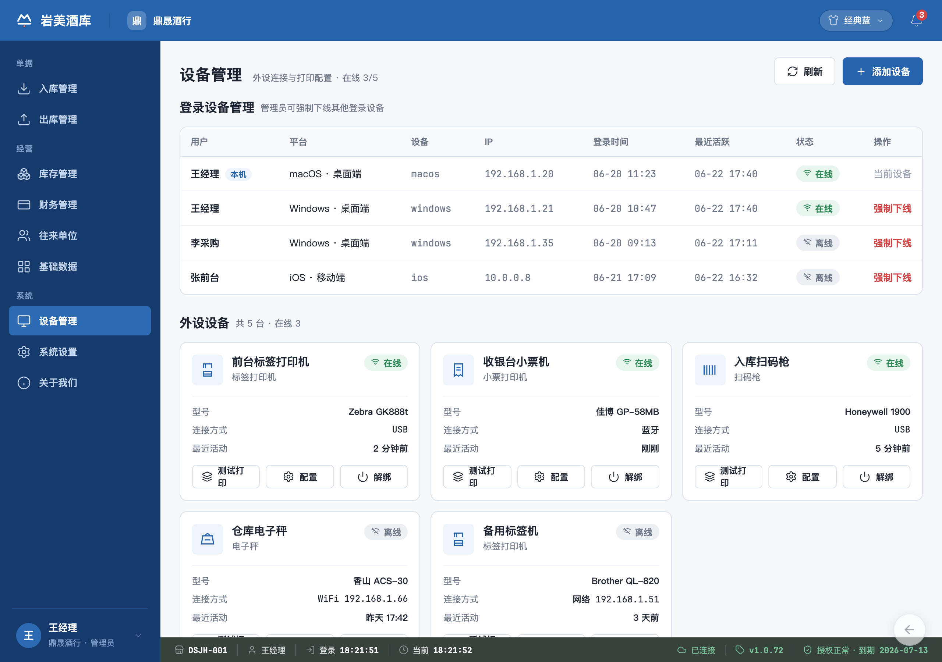
Task: Unbind 入库扫码枪
Action: (876, 477)
